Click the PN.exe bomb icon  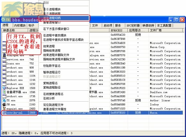pos(4,105)
